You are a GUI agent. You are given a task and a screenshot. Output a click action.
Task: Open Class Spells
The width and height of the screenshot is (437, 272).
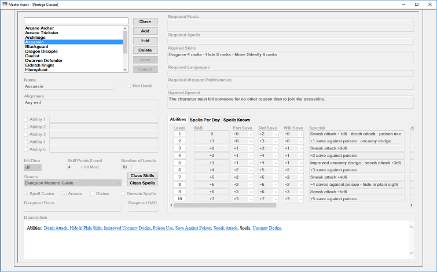click(142, 183)
